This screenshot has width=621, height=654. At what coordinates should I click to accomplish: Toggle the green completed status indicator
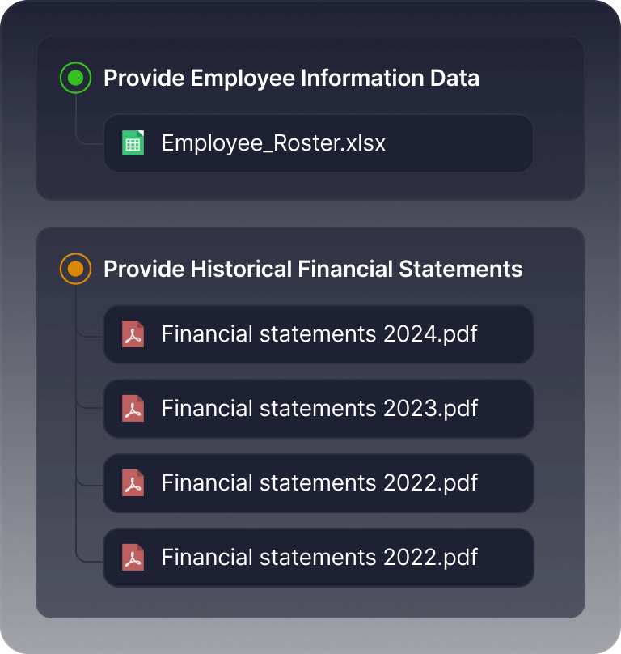(x=75, y=79)
